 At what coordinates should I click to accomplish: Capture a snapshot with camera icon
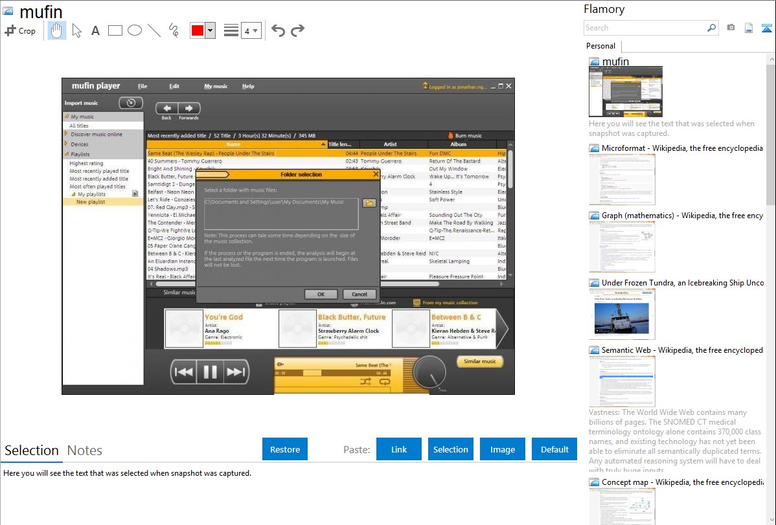pyautogui.click(x=731, y=28)
